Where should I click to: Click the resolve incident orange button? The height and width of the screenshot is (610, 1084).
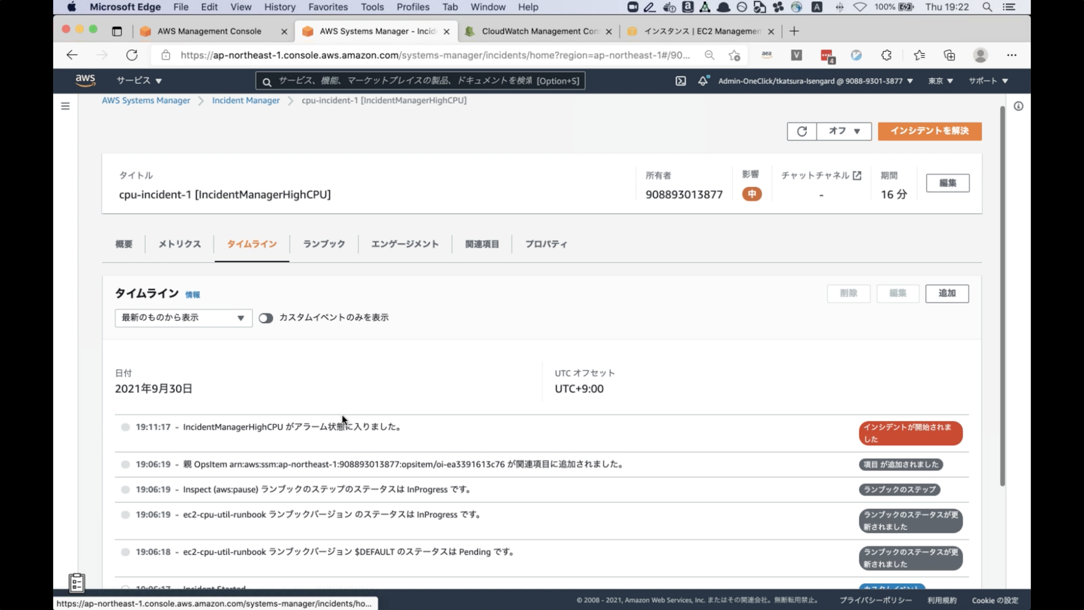click(929, 131)
